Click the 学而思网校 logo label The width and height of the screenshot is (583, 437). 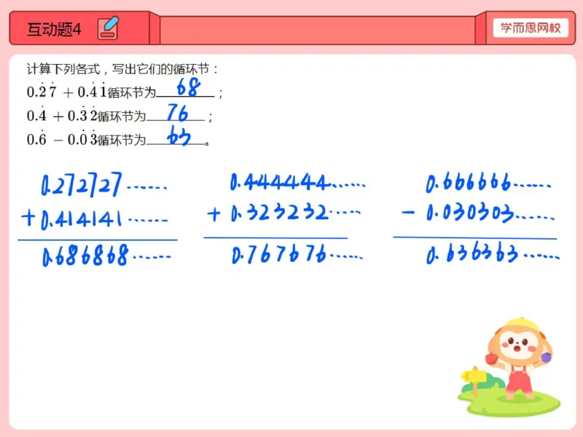pyautogui.click(x=531, y=28)
